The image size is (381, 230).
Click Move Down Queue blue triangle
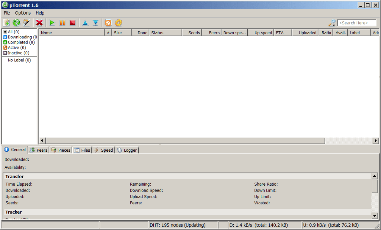coord(96,23)
